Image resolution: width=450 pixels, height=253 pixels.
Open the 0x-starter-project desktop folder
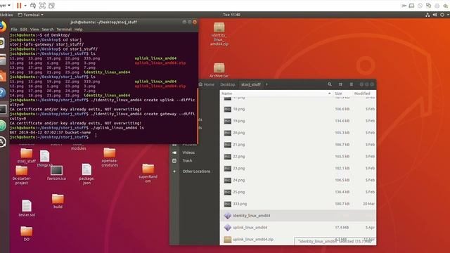coord(22,175)
